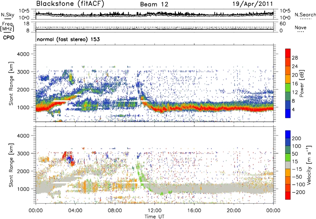
Task: Click the date "19/Apr/2011"
Action: click(253, 4)
